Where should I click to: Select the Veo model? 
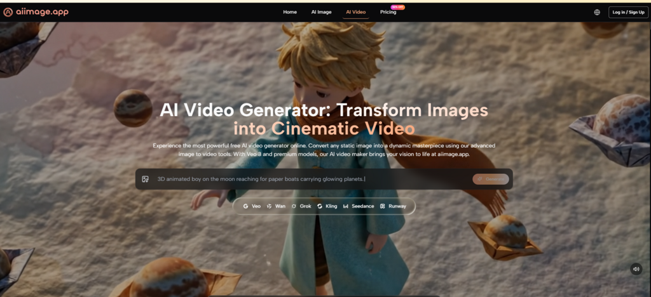[x=252, y=206]
